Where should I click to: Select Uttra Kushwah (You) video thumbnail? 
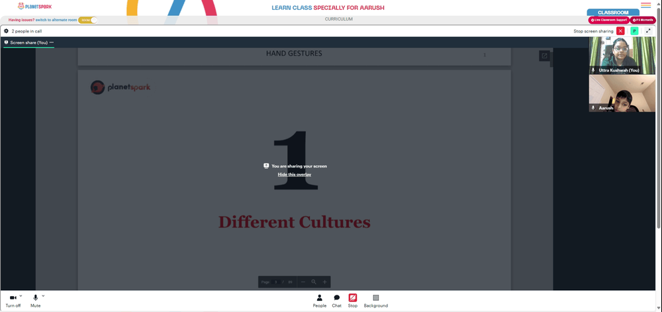coord(622,56)
